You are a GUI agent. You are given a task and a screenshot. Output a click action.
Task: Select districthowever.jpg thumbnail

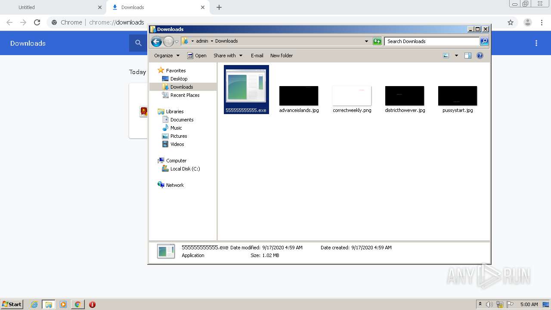(405, 96)
